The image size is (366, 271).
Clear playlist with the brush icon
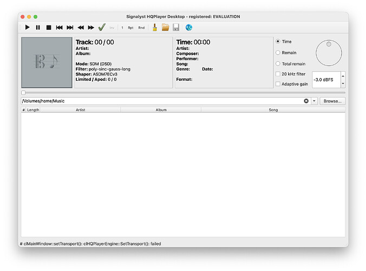tap(154, 27)
